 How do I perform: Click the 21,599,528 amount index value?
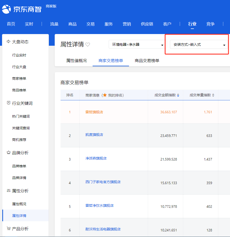pos(168,159)
